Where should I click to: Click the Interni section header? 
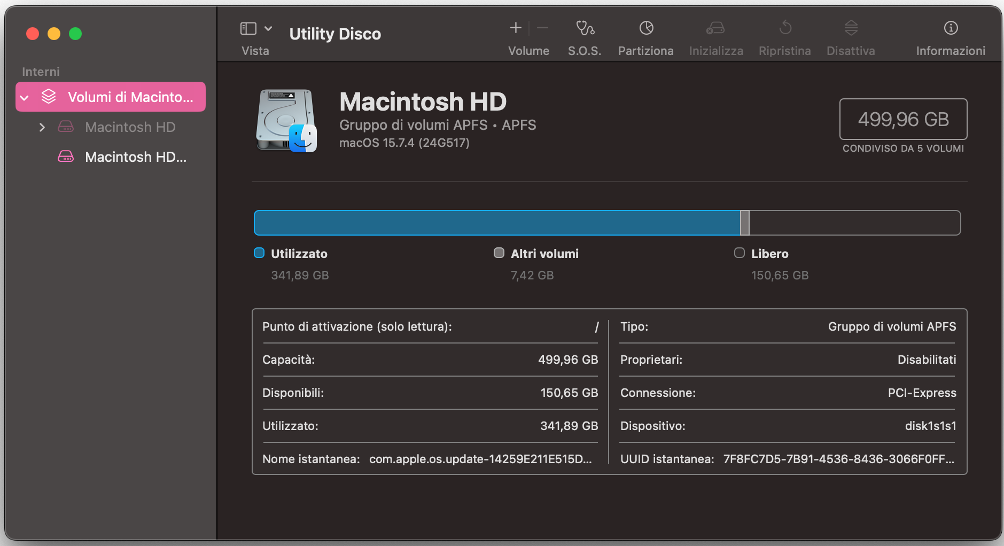(41, 71)
